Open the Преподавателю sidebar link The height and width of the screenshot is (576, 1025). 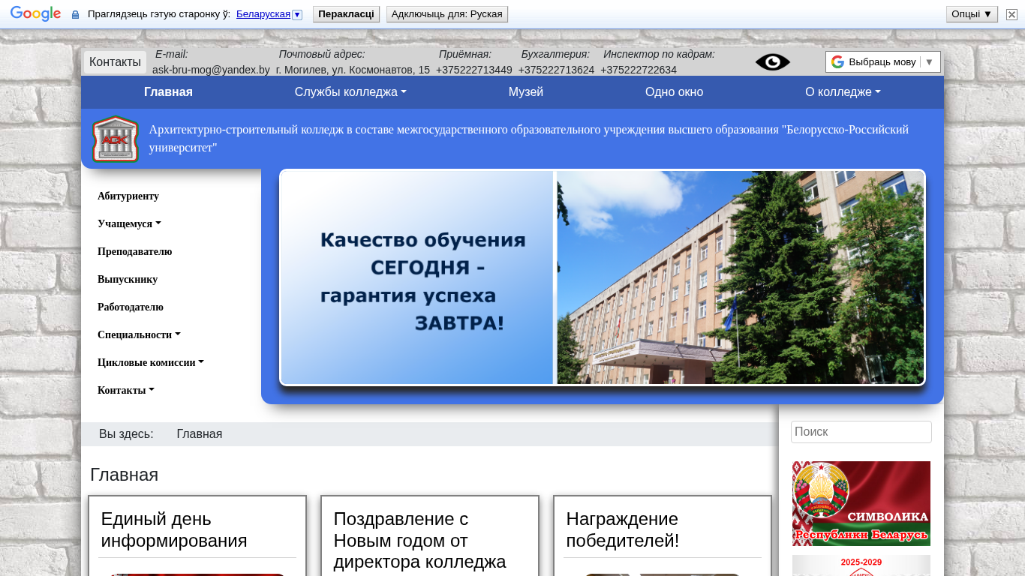tap(135, 252)
